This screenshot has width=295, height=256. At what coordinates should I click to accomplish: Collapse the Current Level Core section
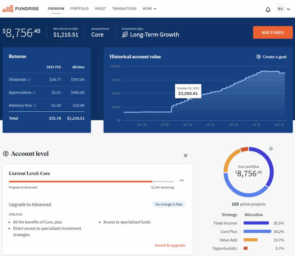(182, 180)
